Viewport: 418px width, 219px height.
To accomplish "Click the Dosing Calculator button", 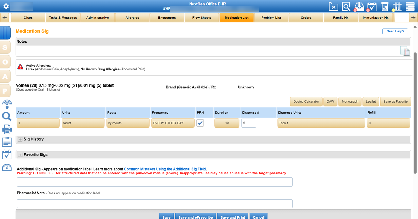I will click(306, 102).
